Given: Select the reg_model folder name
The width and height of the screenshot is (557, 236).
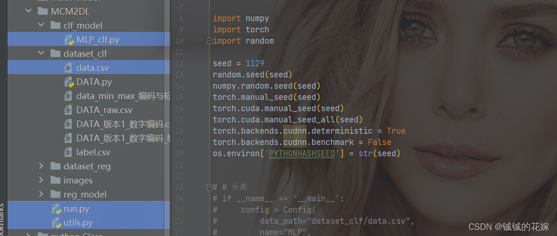Looking at the screenshot, I should point(85,195).
